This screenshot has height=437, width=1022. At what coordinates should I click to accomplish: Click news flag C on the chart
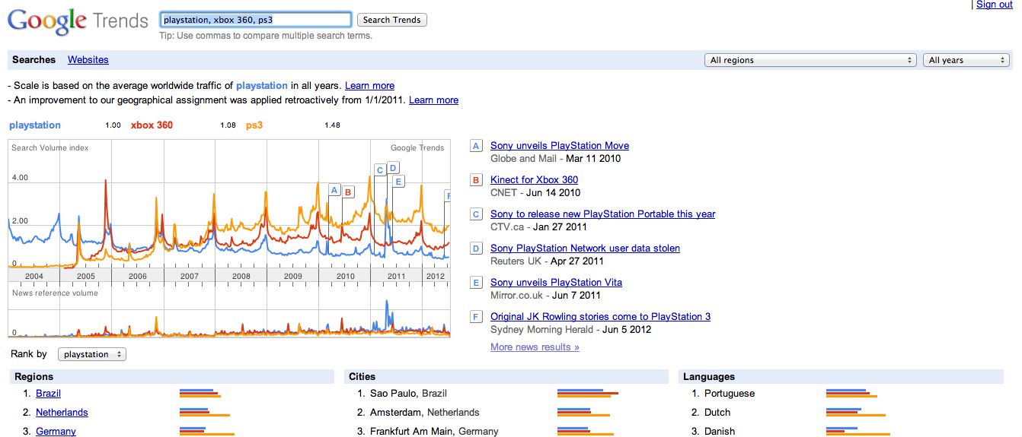(x=380, y=170)
